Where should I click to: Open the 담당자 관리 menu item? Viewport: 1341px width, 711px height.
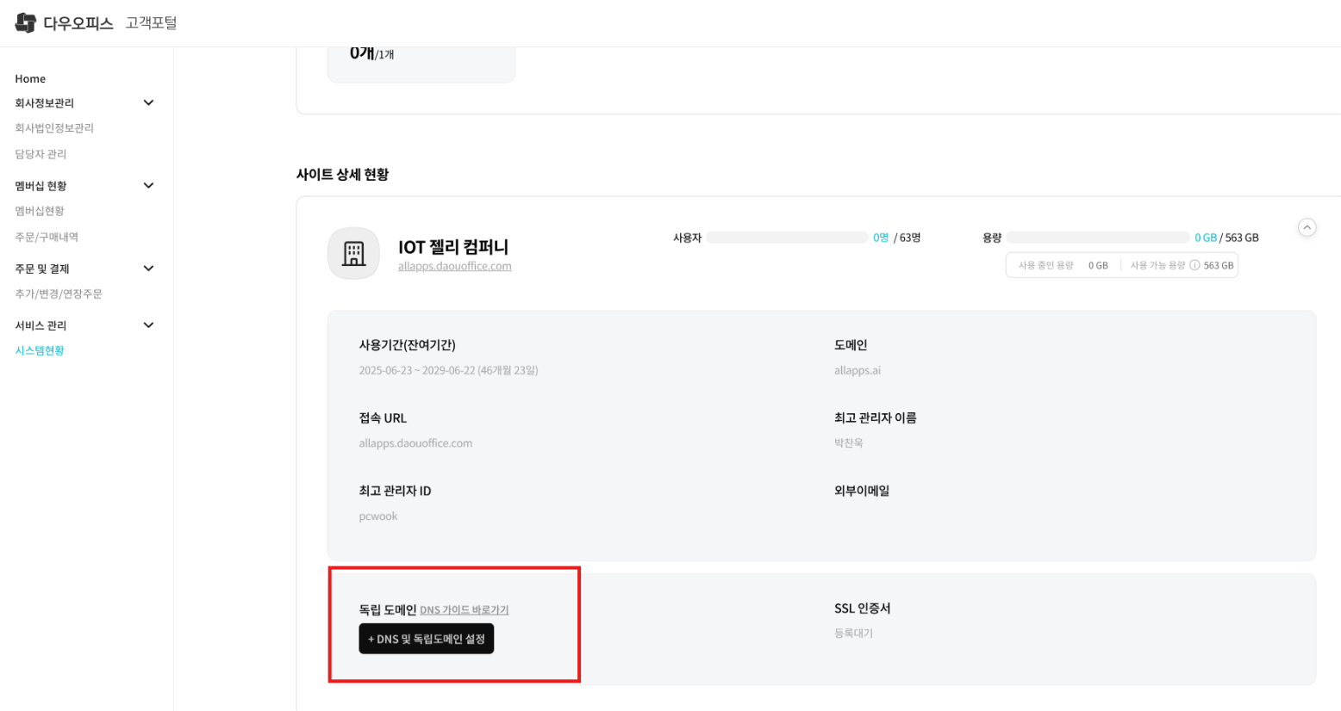point(41,154)
